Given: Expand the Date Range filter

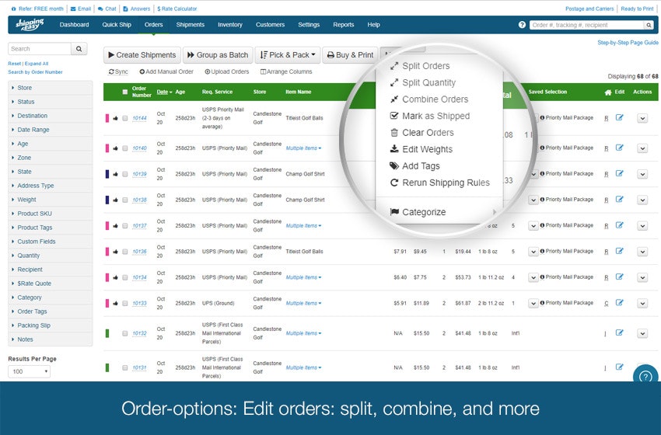Looking at the screenshot, I should pyautogui.click(x=51, y=130).
